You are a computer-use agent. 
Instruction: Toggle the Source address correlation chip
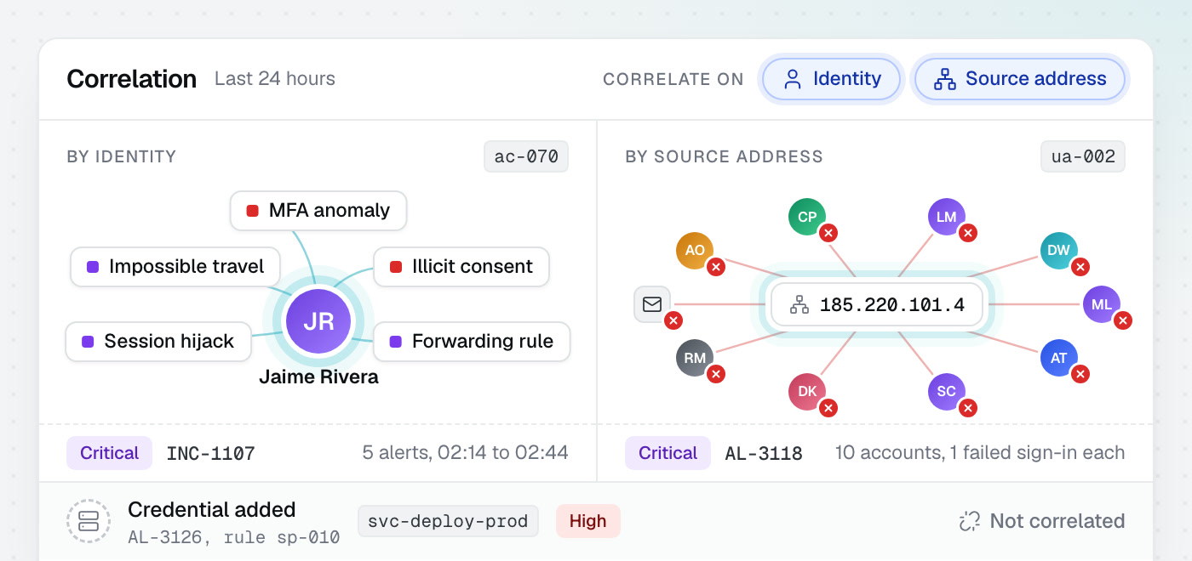click(1020, 79)
